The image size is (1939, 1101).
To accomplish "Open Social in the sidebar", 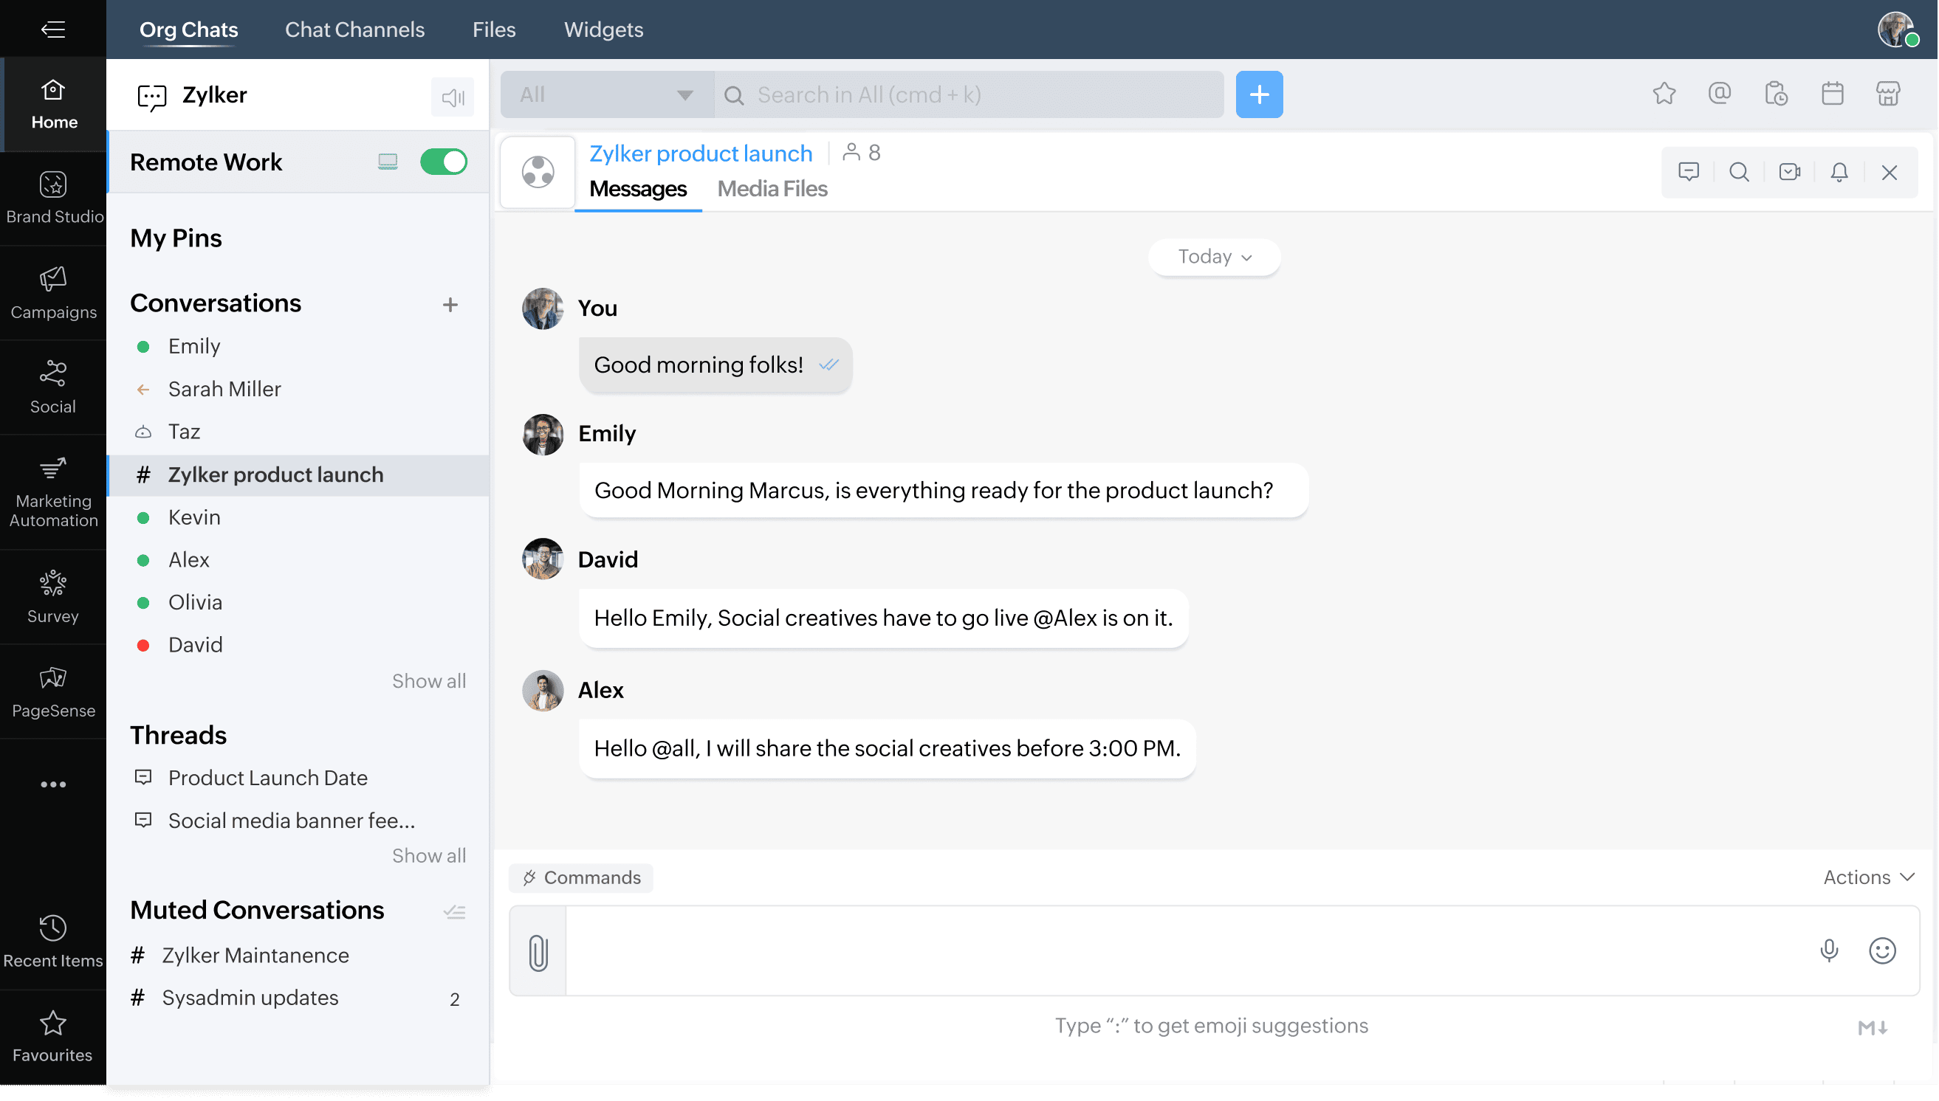I will (53, 388).
